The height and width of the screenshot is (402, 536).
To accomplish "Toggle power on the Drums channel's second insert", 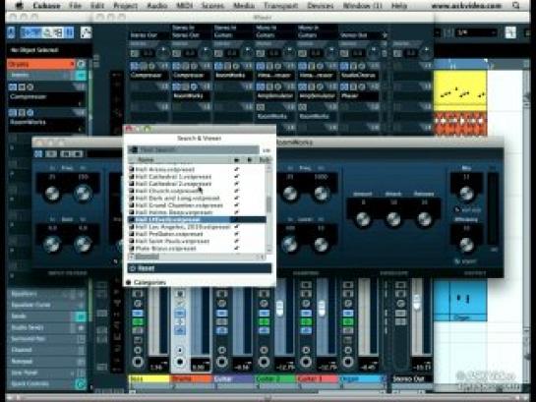I will point(176,86).
